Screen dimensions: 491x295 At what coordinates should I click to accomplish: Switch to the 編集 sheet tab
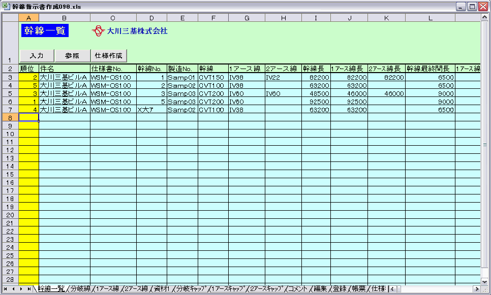point(320,289)
